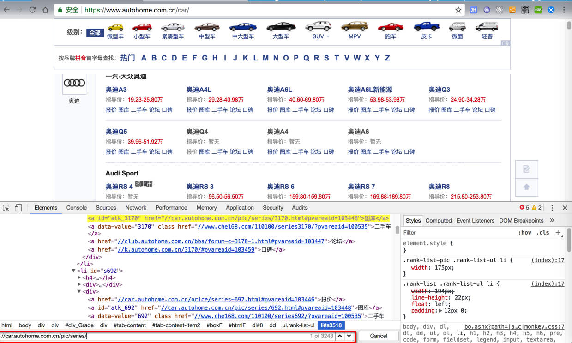The image size is (572, 343).
Task: Reload the page with the refresh icon
Action: click(32, 10)
